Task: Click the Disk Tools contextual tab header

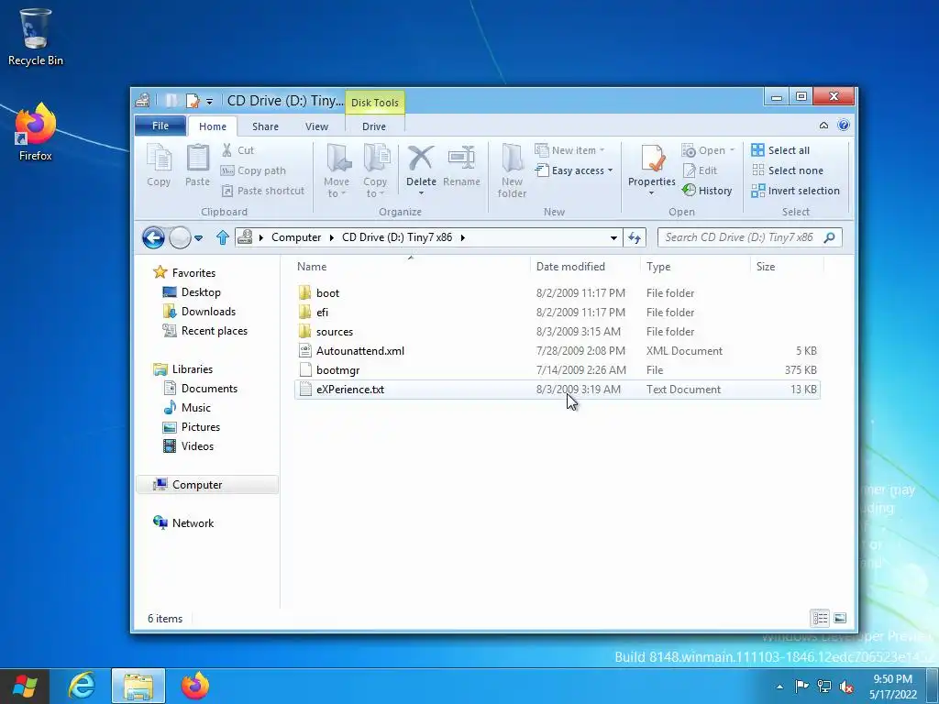Action: point(375,103)
